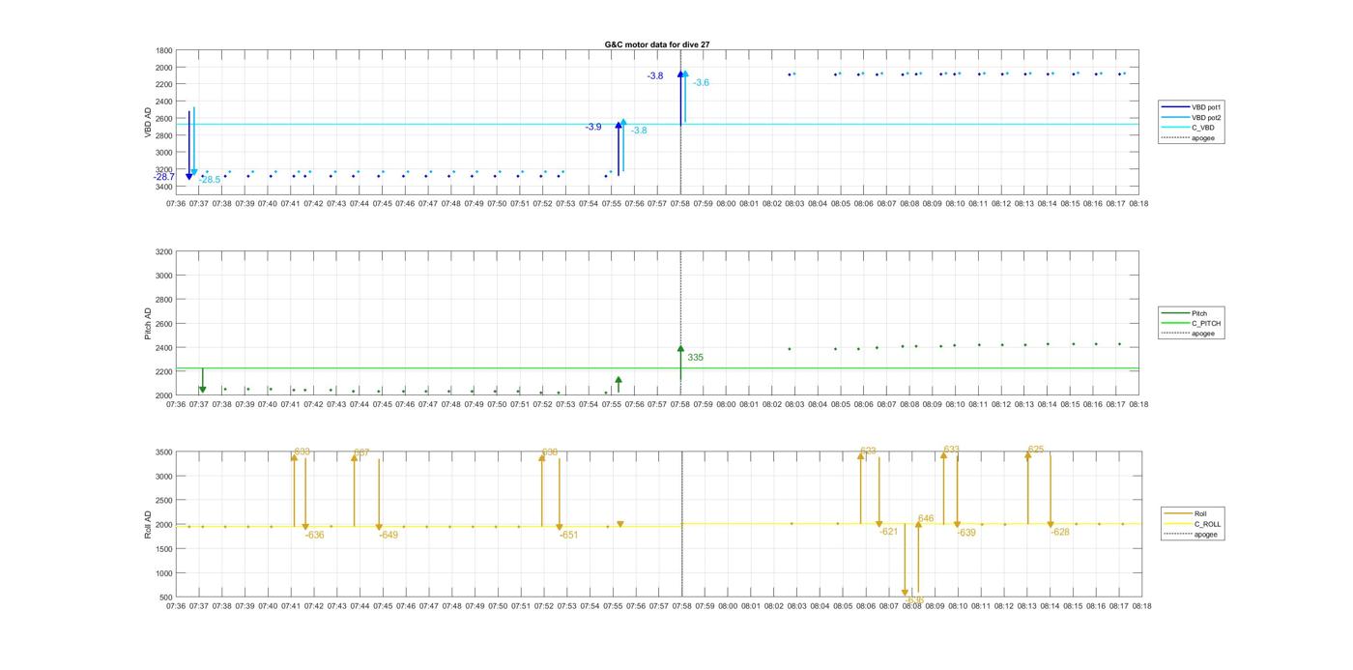1353x670 pixels.
Task: Select the "C_VBD" legend entry
Action: point(1189,128)
